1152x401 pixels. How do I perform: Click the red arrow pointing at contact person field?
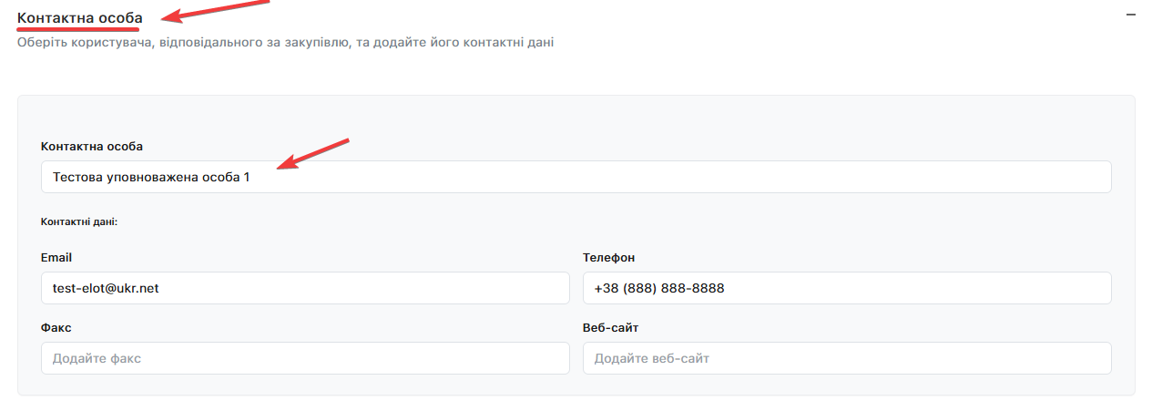(314, 153)
